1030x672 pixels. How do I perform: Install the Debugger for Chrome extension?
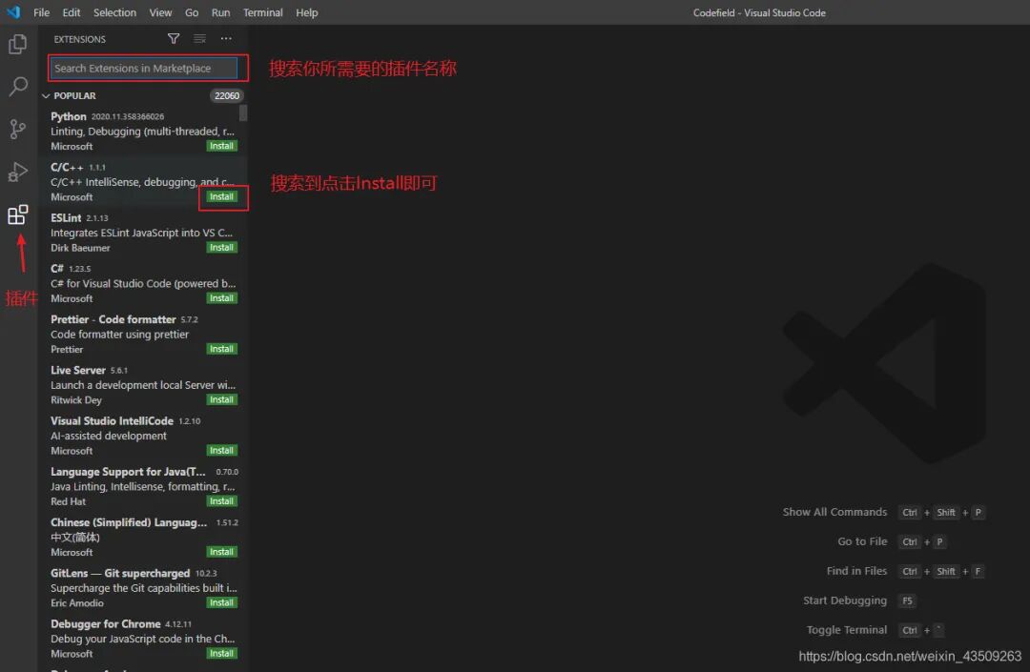tap(221, 653)
